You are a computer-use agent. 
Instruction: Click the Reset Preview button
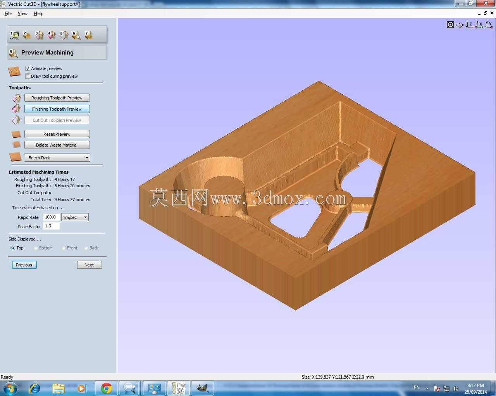click(57, 134)
